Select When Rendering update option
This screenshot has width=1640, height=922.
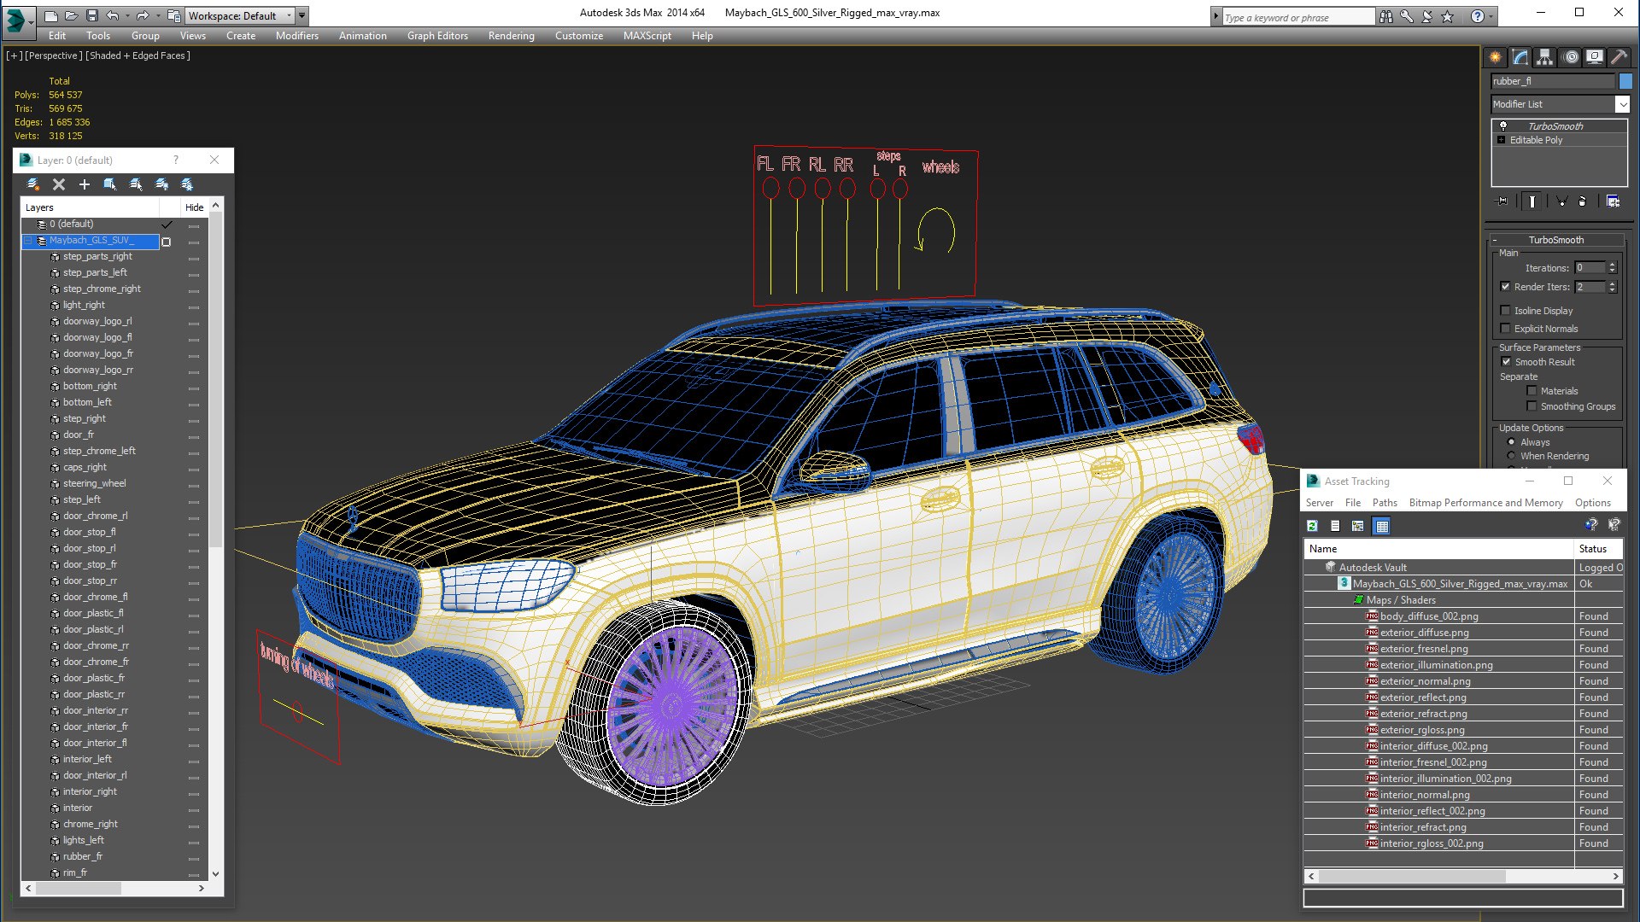1511,456
